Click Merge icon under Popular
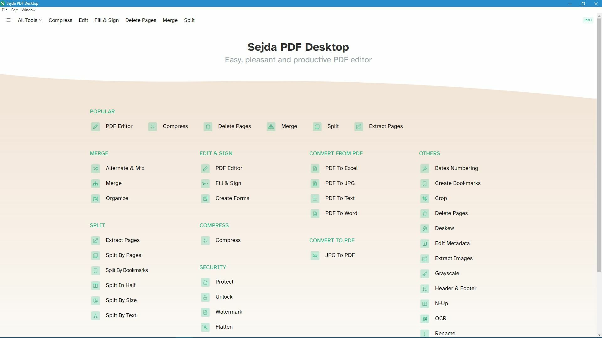 pos(271,127)
